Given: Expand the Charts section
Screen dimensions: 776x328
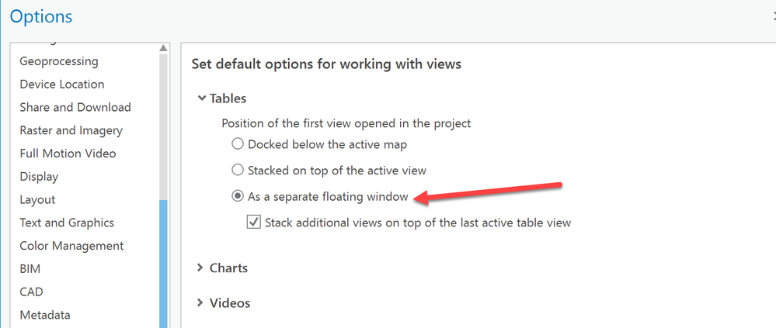Looking at the screenshot, I should [x=202, y=268].
